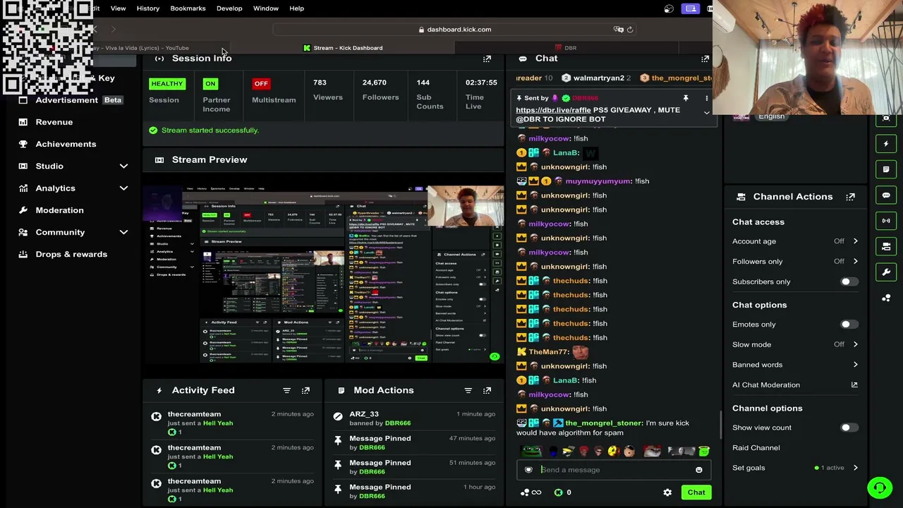903x508 pixels.
Task: Open the dbr.live/raffle link in pinned message
Action: click(x=553, y=110)
